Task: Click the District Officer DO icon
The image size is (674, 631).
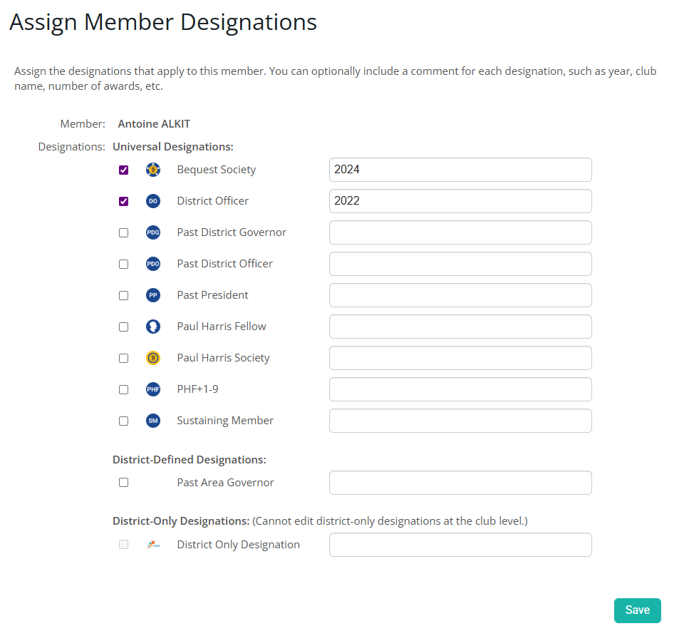Action: tap(153, 201)
